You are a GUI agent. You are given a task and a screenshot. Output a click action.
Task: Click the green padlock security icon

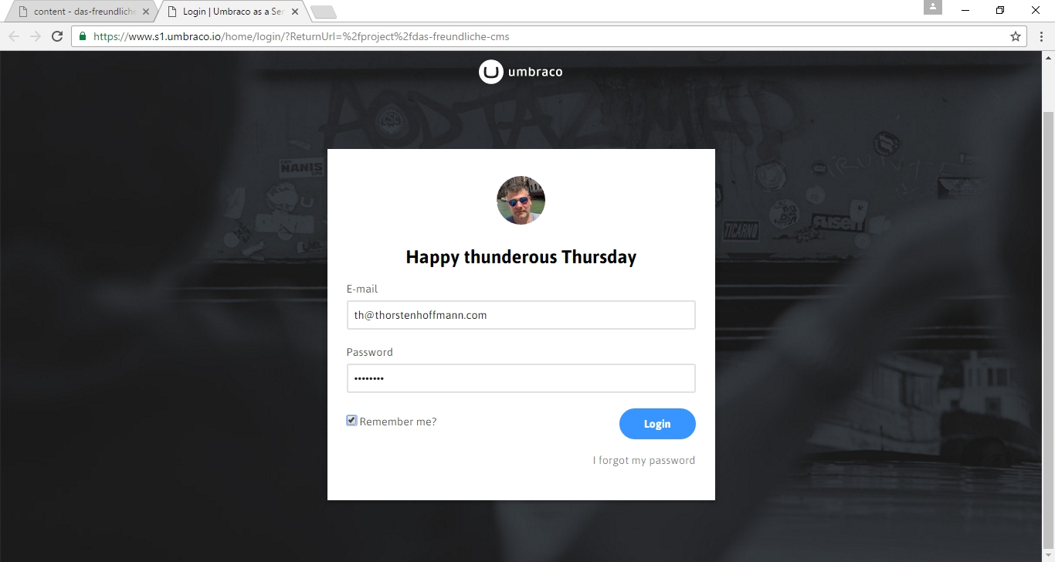(83, 36)
